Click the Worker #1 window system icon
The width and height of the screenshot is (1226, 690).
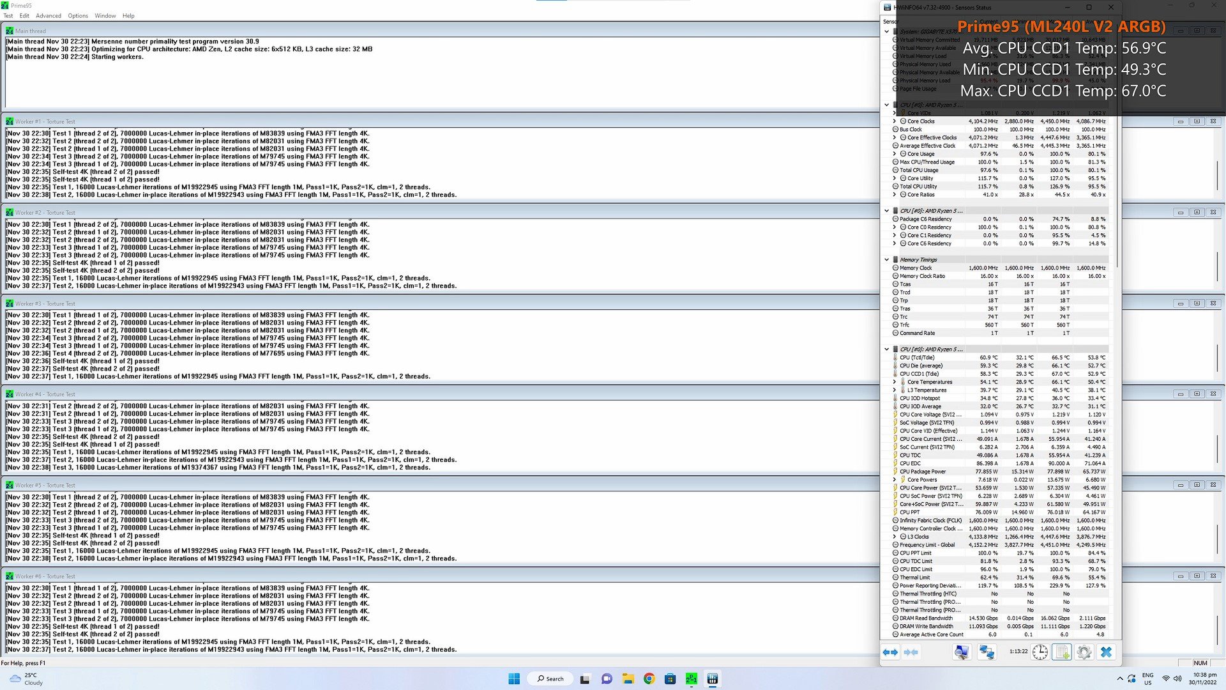pyautogui.click(x=10, y=121)
